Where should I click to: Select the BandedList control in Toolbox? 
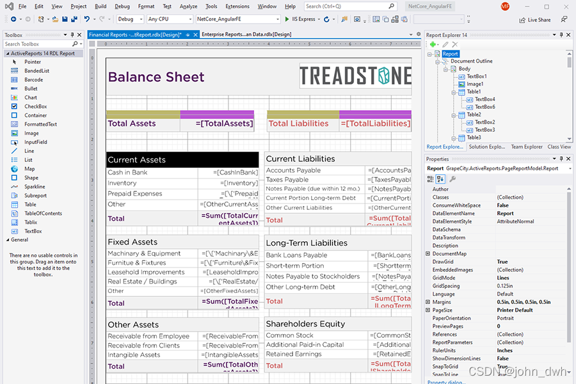tap(36, 70)
